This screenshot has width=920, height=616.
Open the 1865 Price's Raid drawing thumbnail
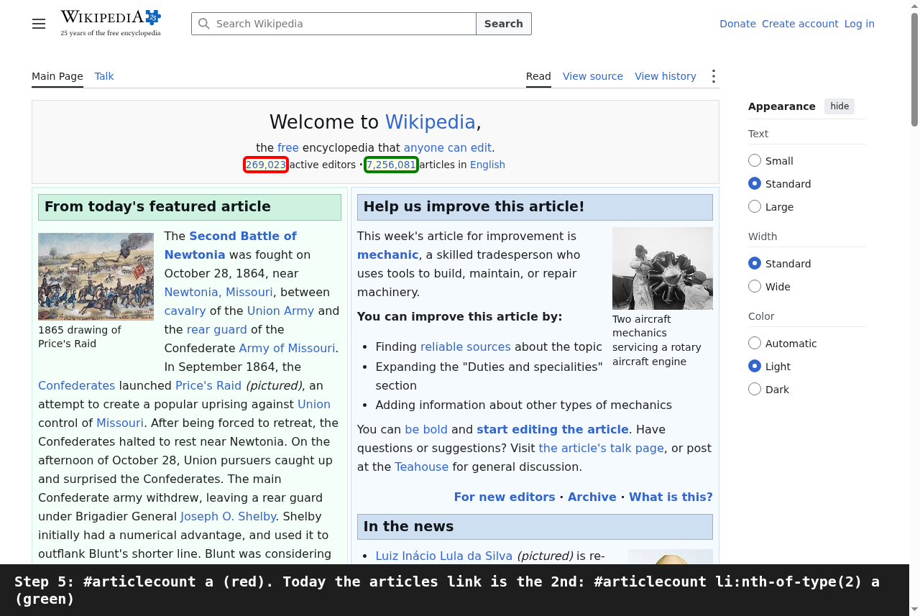click(96, 277)
